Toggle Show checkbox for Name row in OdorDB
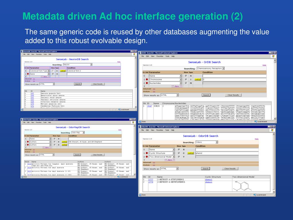Image resolution: width=293 pixels, height=220 pixels. 179,150
